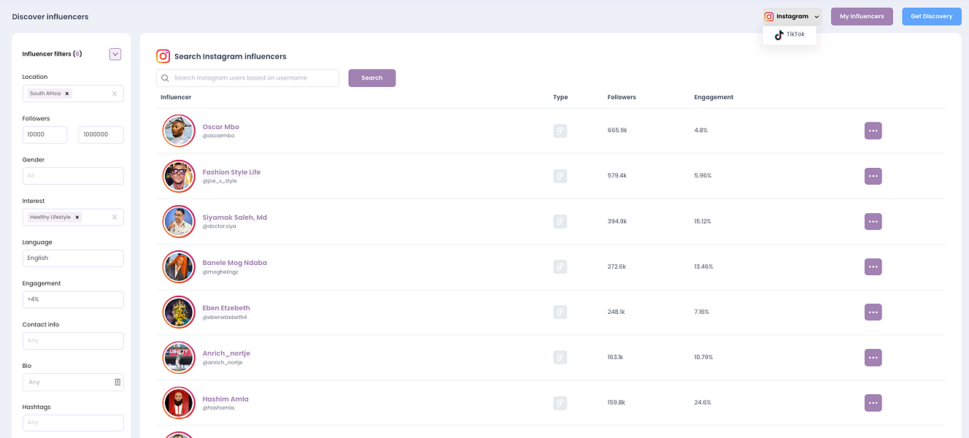
Task: Focus the Instagram username search field
Action: [x=247, y=78]
